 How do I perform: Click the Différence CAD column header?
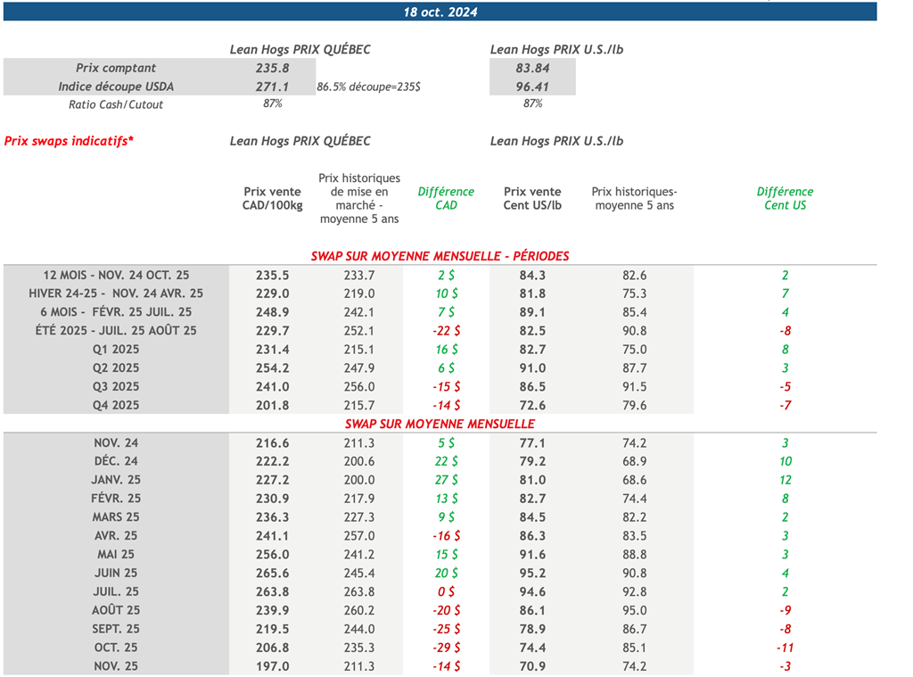point(446,198)
